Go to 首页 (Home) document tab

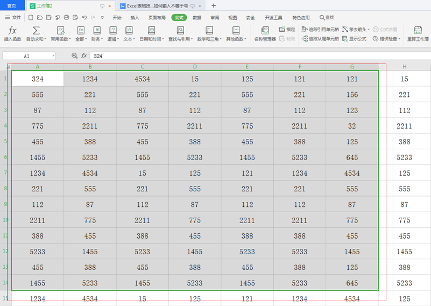(x=11, y=5)
